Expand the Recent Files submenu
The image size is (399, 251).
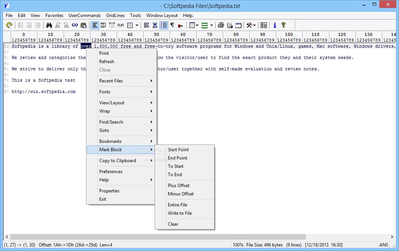coord(121,81)
